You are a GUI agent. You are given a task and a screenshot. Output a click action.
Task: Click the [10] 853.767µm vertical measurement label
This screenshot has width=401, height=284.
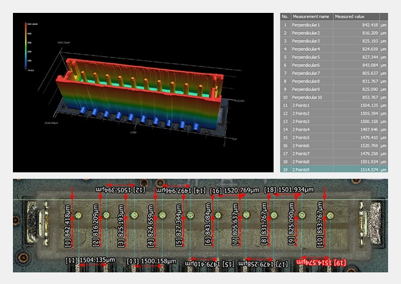(x=319, y=225)
